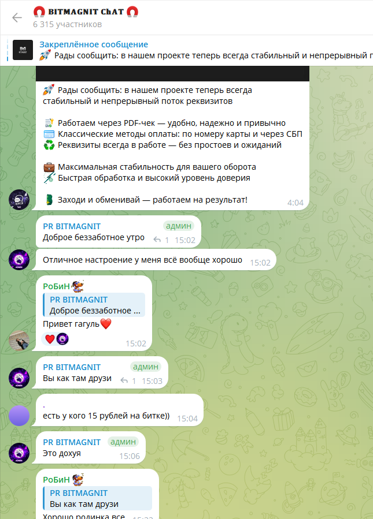Click the reactor's purple avatar in reaction badge
Viewport: 373px width, 519px height.
(62, 339)
